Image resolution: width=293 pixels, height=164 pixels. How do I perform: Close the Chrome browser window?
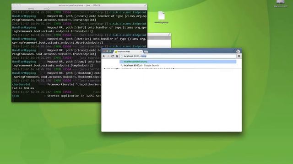tap(104, 51)
